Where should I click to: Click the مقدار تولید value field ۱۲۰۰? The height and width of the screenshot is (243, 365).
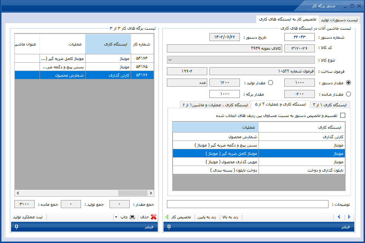coord(225,82)
